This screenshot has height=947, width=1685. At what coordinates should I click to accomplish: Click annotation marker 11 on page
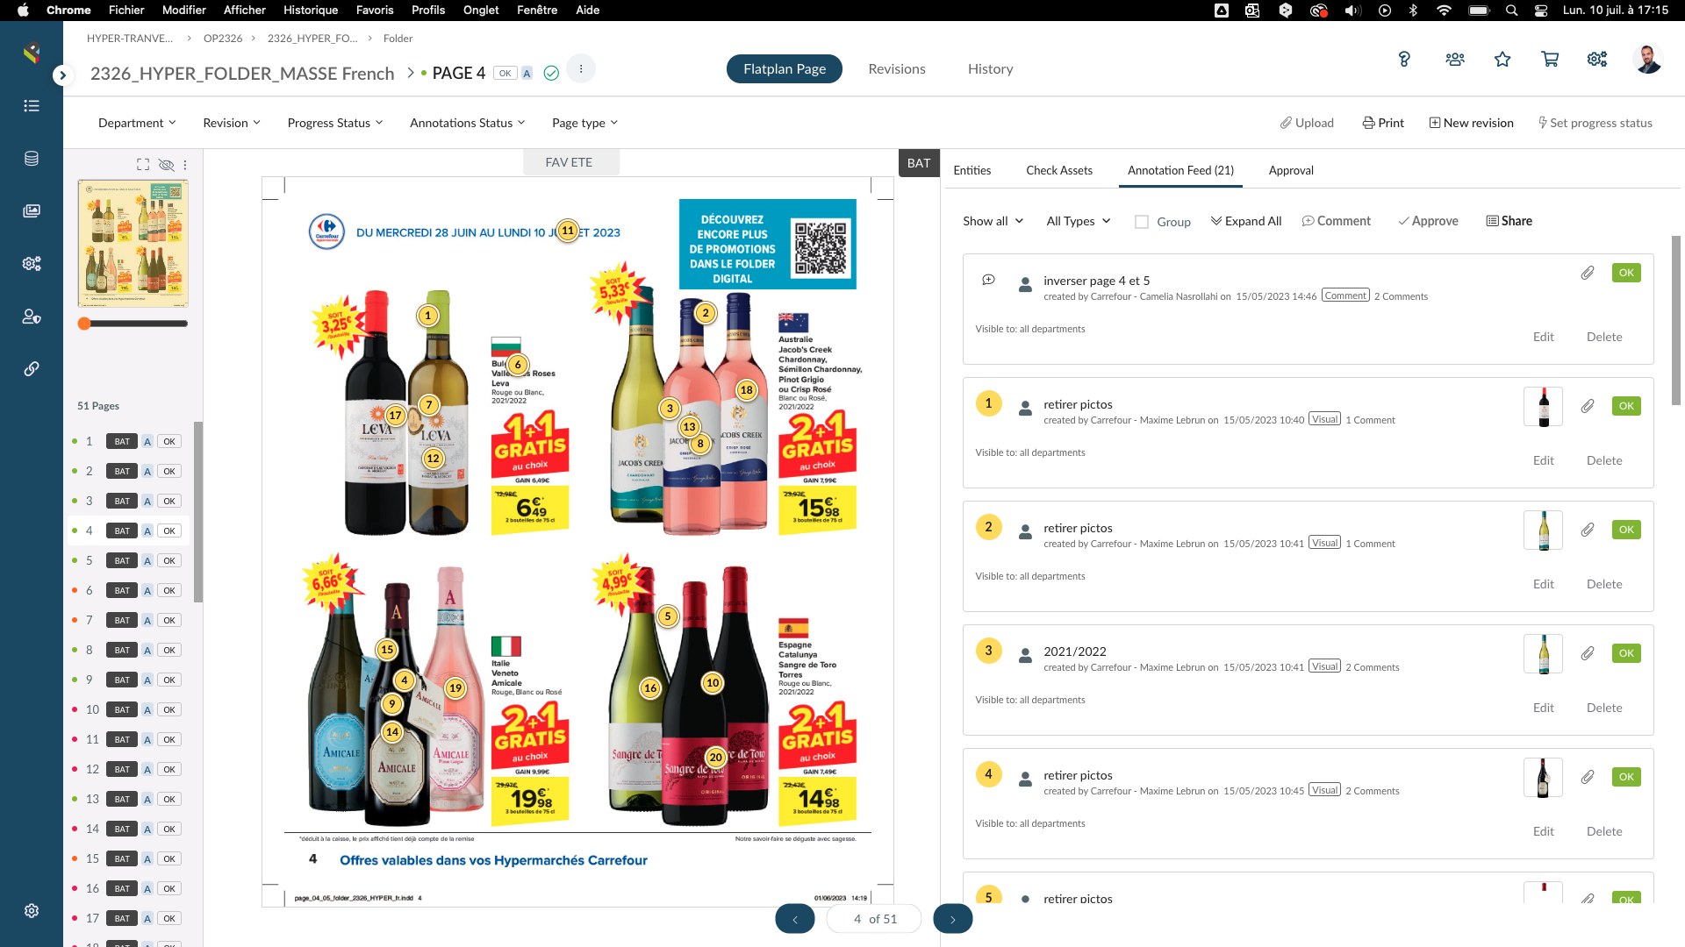[x=568, y=231]
